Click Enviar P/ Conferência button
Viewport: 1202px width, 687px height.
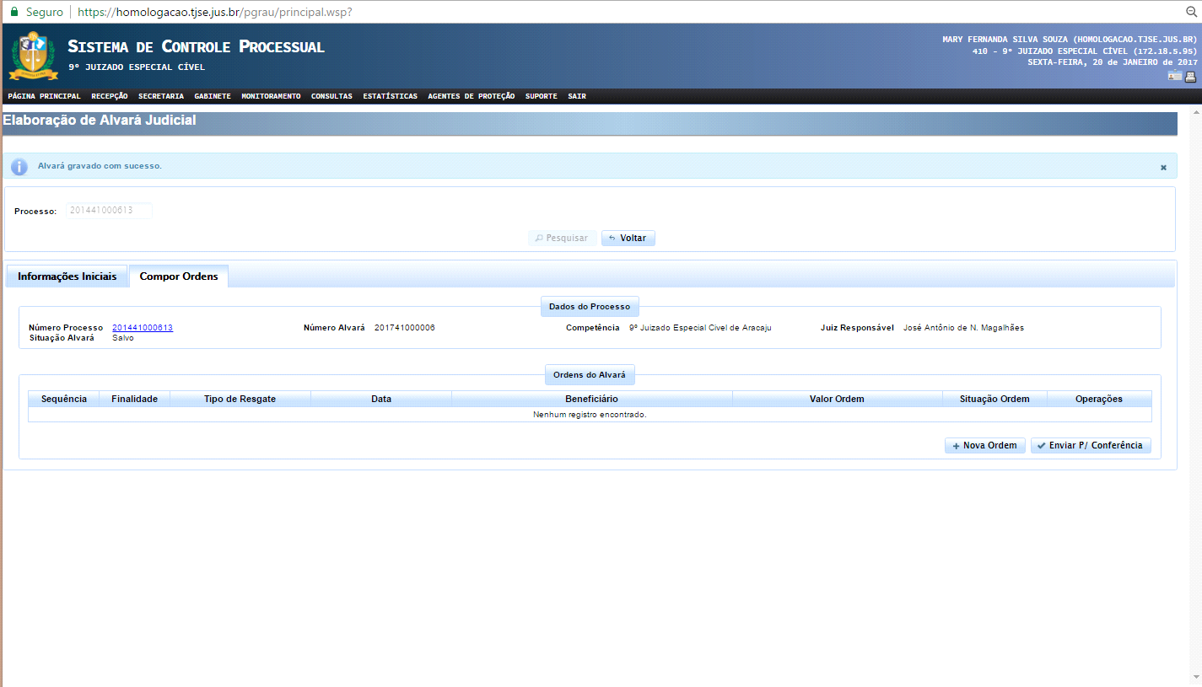(x=1090, y=445)
